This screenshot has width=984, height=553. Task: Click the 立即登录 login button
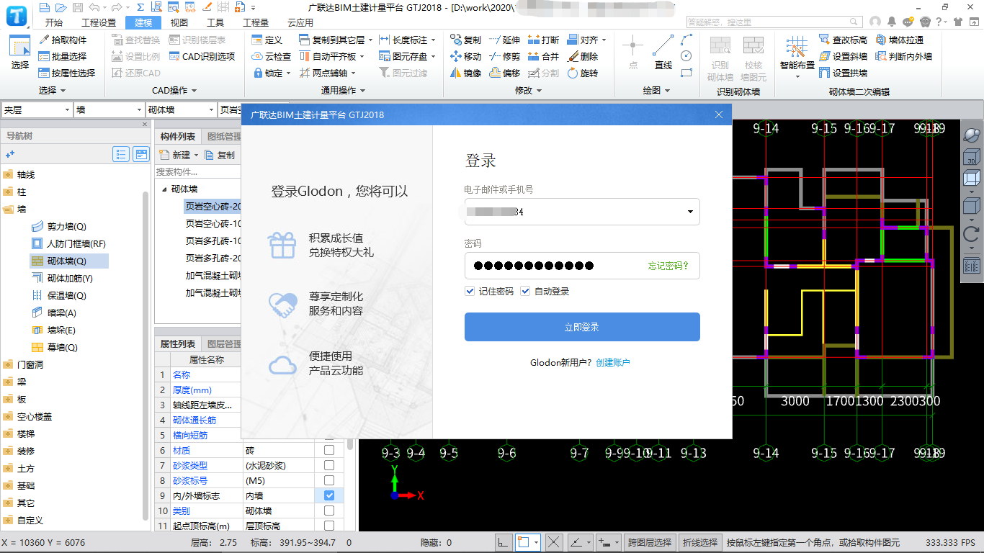(582, 327)
